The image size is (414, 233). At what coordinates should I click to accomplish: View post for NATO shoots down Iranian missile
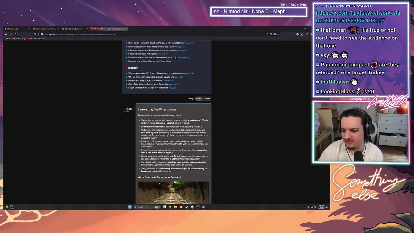(180, 47)
